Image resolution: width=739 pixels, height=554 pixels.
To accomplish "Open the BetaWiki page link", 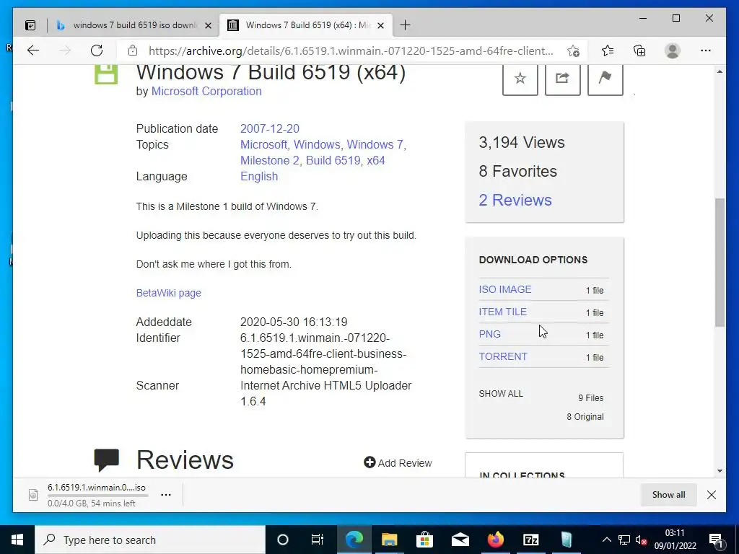I will (169, 293).
